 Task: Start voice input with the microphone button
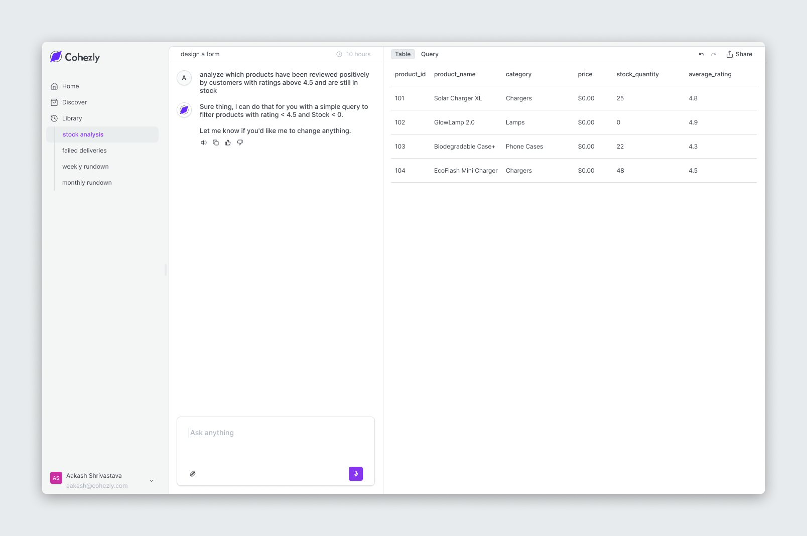(x=356, y=474)
